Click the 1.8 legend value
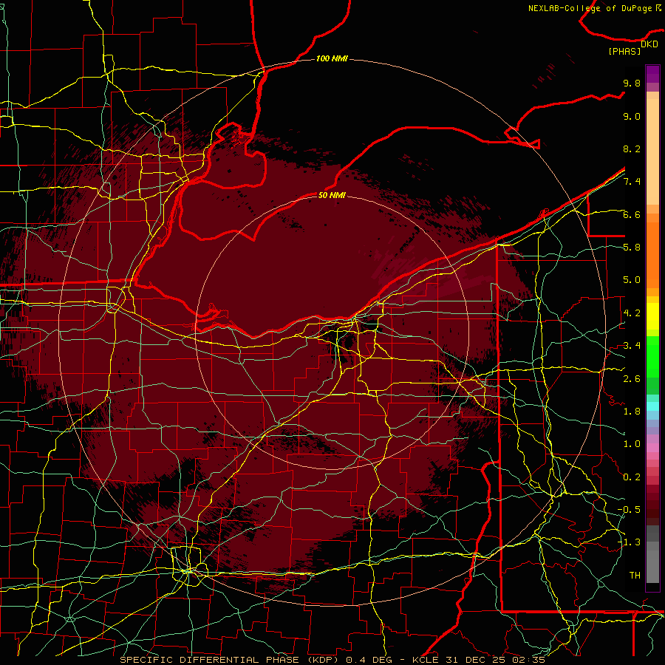 pyautogui.click(x=632, y=412)
